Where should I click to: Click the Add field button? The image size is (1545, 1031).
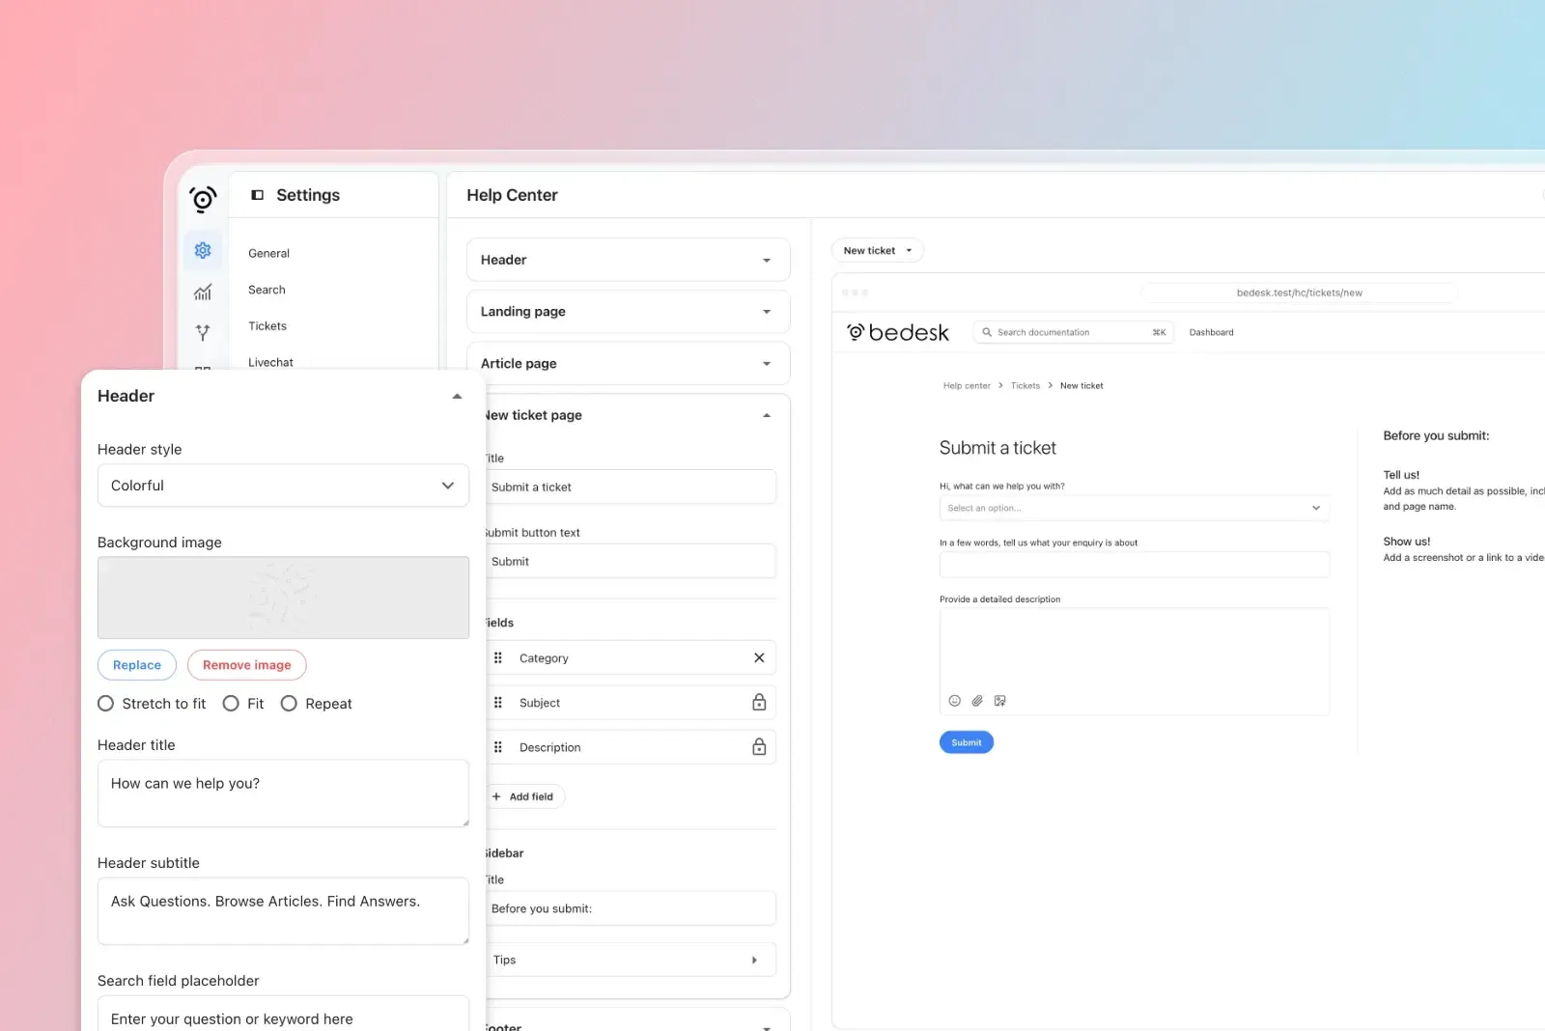[x=522, y=796]
